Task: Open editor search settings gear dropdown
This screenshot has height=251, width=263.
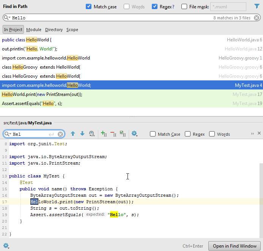Action: (134, 134)
